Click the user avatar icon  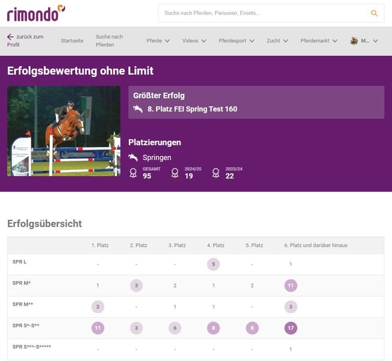[354, 41]
